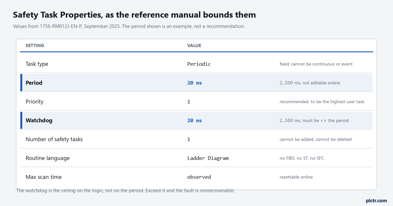
Task: Select the 'Priority' setting label
Action: point(35,102)
